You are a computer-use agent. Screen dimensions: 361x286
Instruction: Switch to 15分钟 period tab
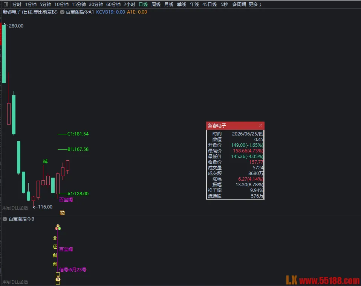coord(79,5)
